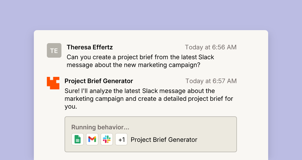Click the Today at 6:57 AM timestamp
The image size is (302, 160).
tap(211, 81)
